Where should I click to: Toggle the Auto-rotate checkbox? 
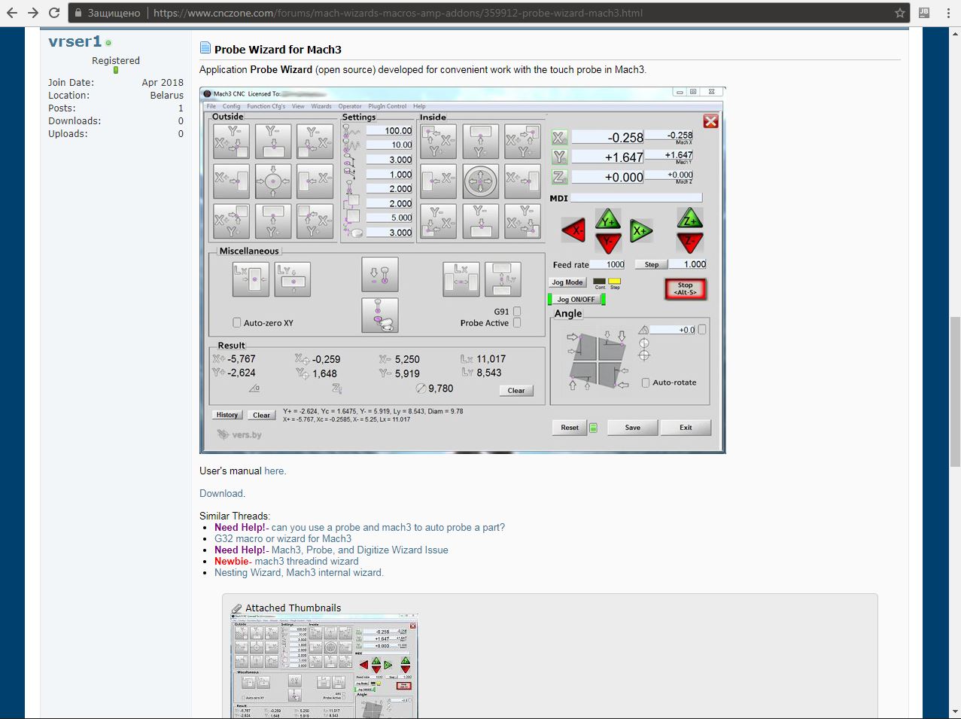(646, 382)
